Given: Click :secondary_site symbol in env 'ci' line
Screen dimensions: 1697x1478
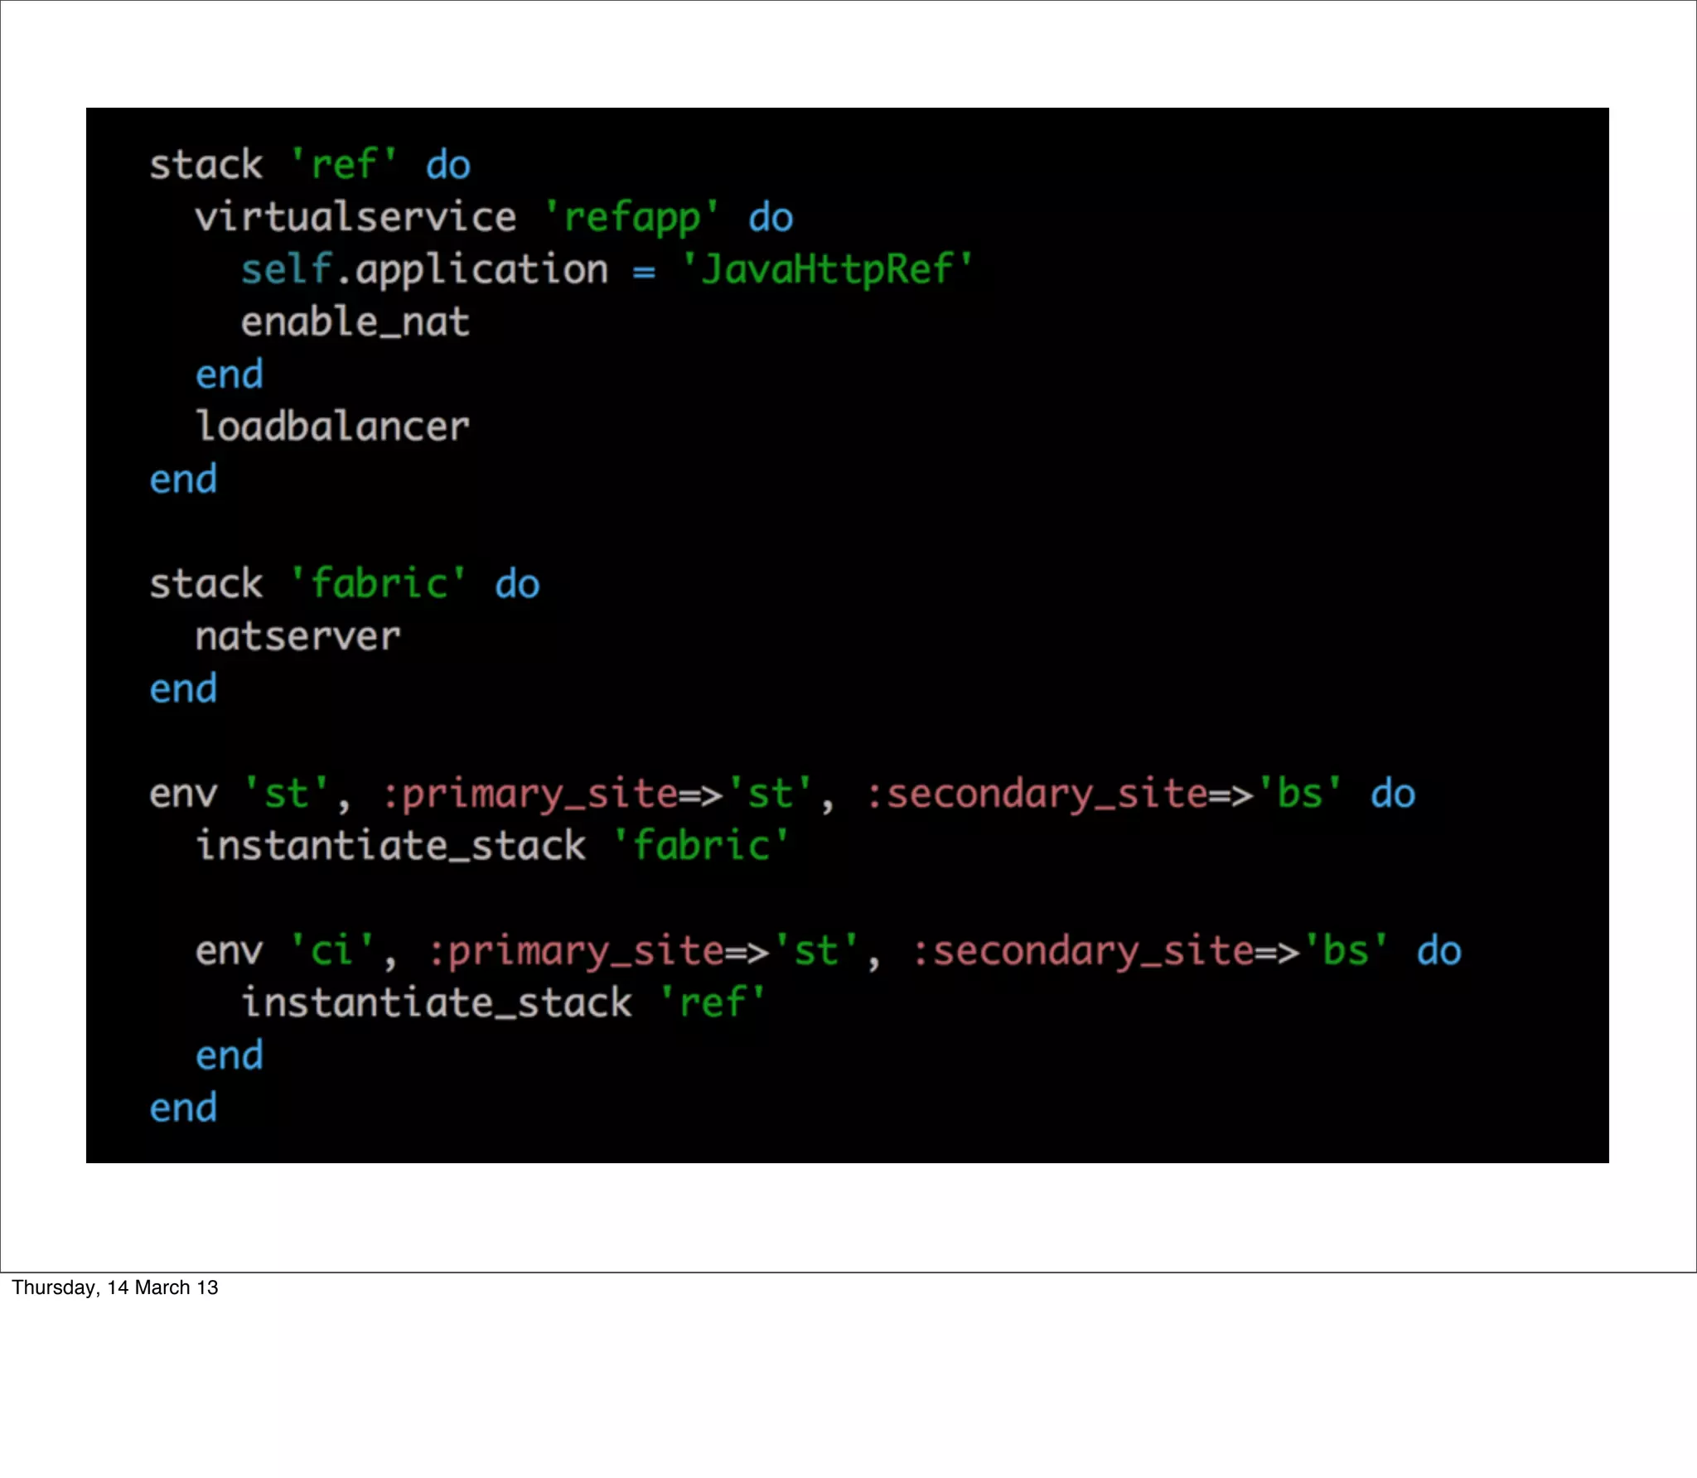Looking at the screenshot, I should point(1081,951).
